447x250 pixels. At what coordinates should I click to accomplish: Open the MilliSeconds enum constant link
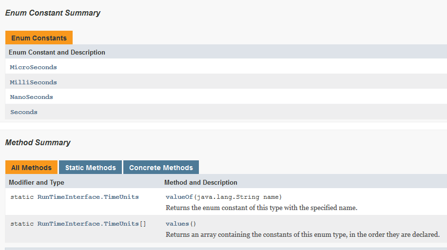33,82
